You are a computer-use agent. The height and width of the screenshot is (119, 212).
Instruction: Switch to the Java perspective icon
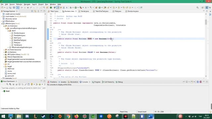pyautogui.click(x=207, y=8)
